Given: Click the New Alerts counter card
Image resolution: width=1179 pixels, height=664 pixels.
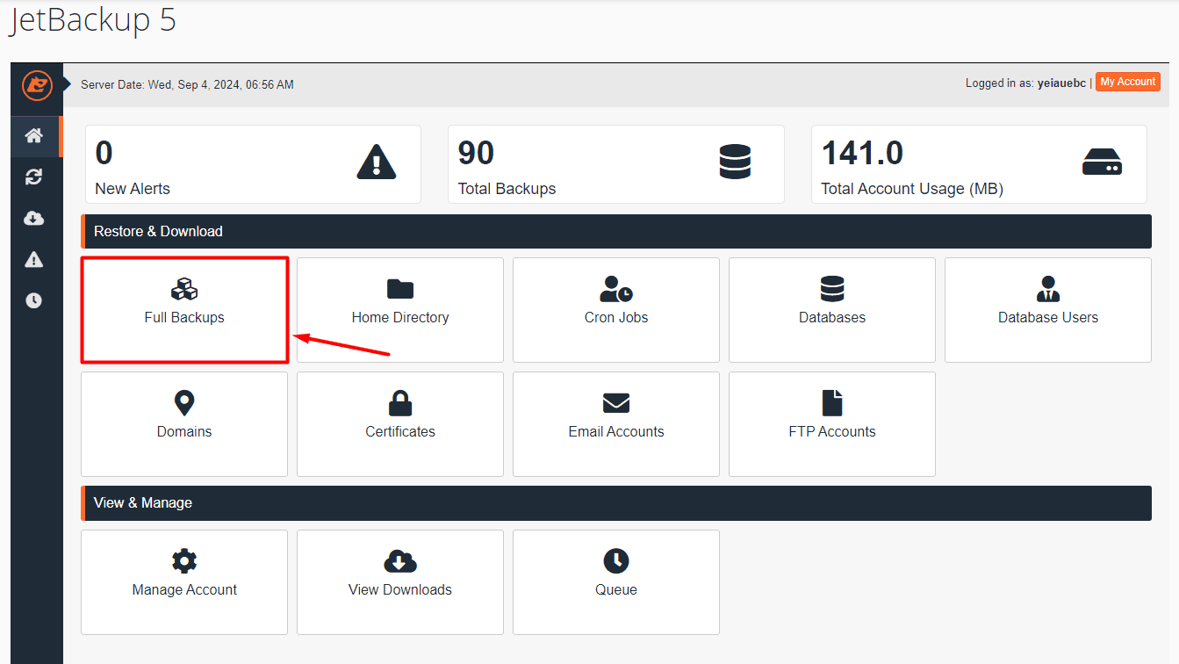Looking at the screenshot, I should coord(253,164).
